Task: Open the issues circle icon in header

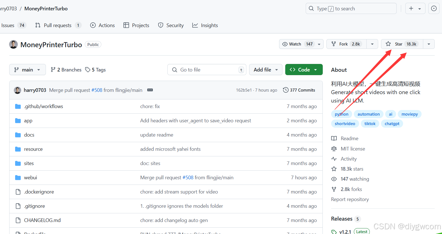Action: pyautogui.click(x=434, y=8)
